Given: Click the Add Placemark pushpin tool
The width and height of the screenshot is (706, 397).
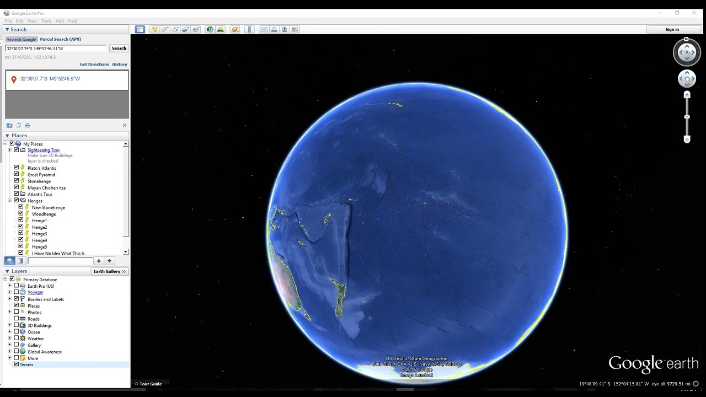Looking at the screenshot, I should click(154, 29).
